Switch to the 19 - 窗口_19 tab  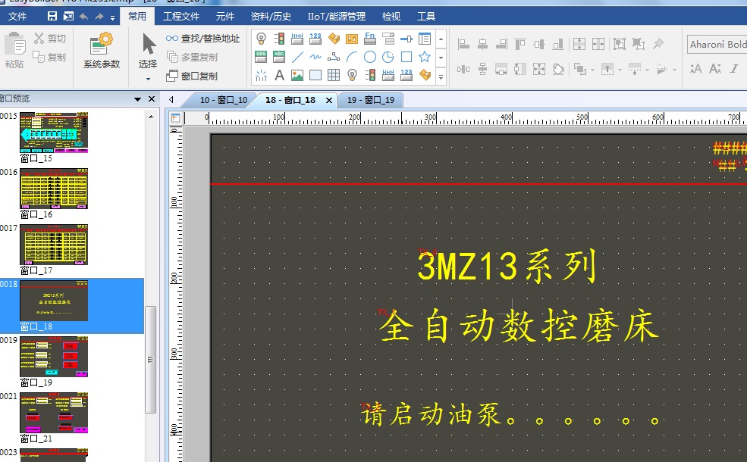tap(370, 100)
